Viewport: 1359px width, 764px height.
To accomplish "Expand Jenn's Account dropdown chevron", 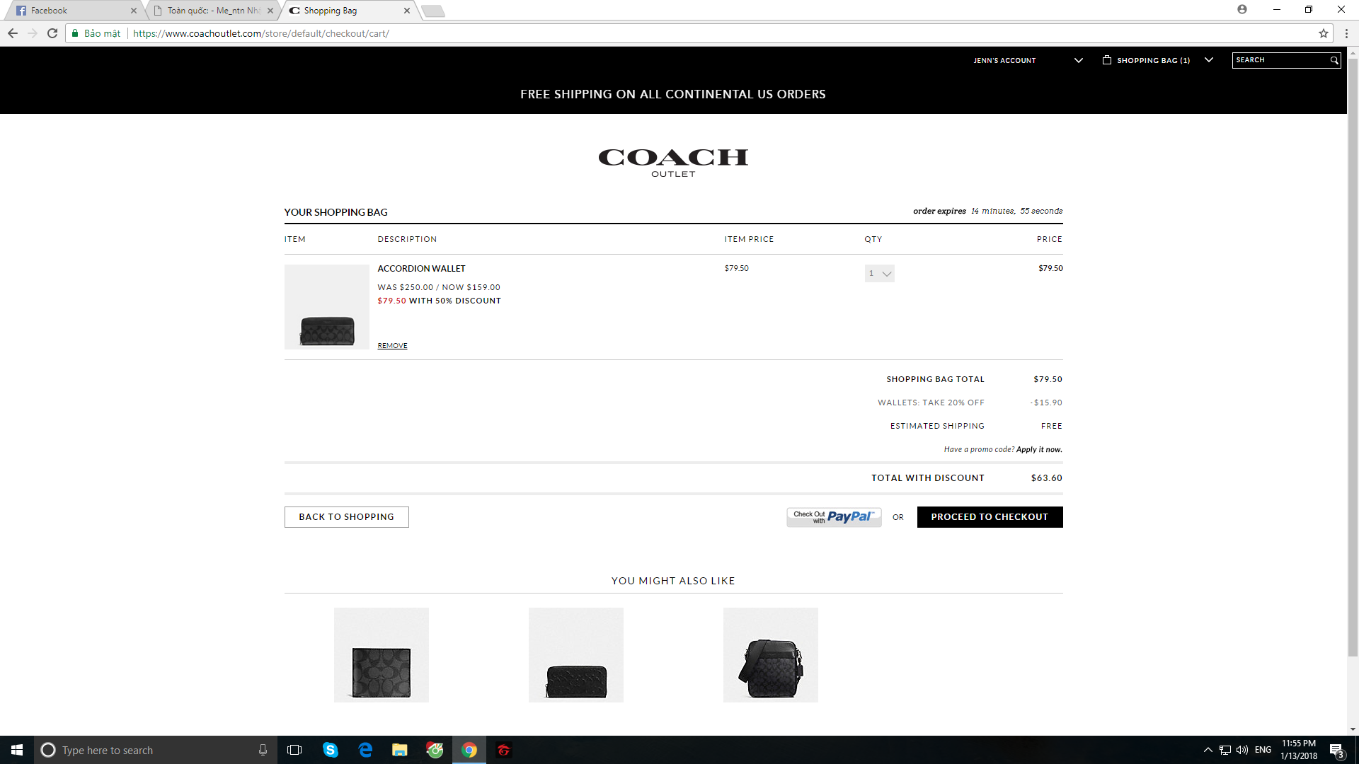I will 1079,60.
